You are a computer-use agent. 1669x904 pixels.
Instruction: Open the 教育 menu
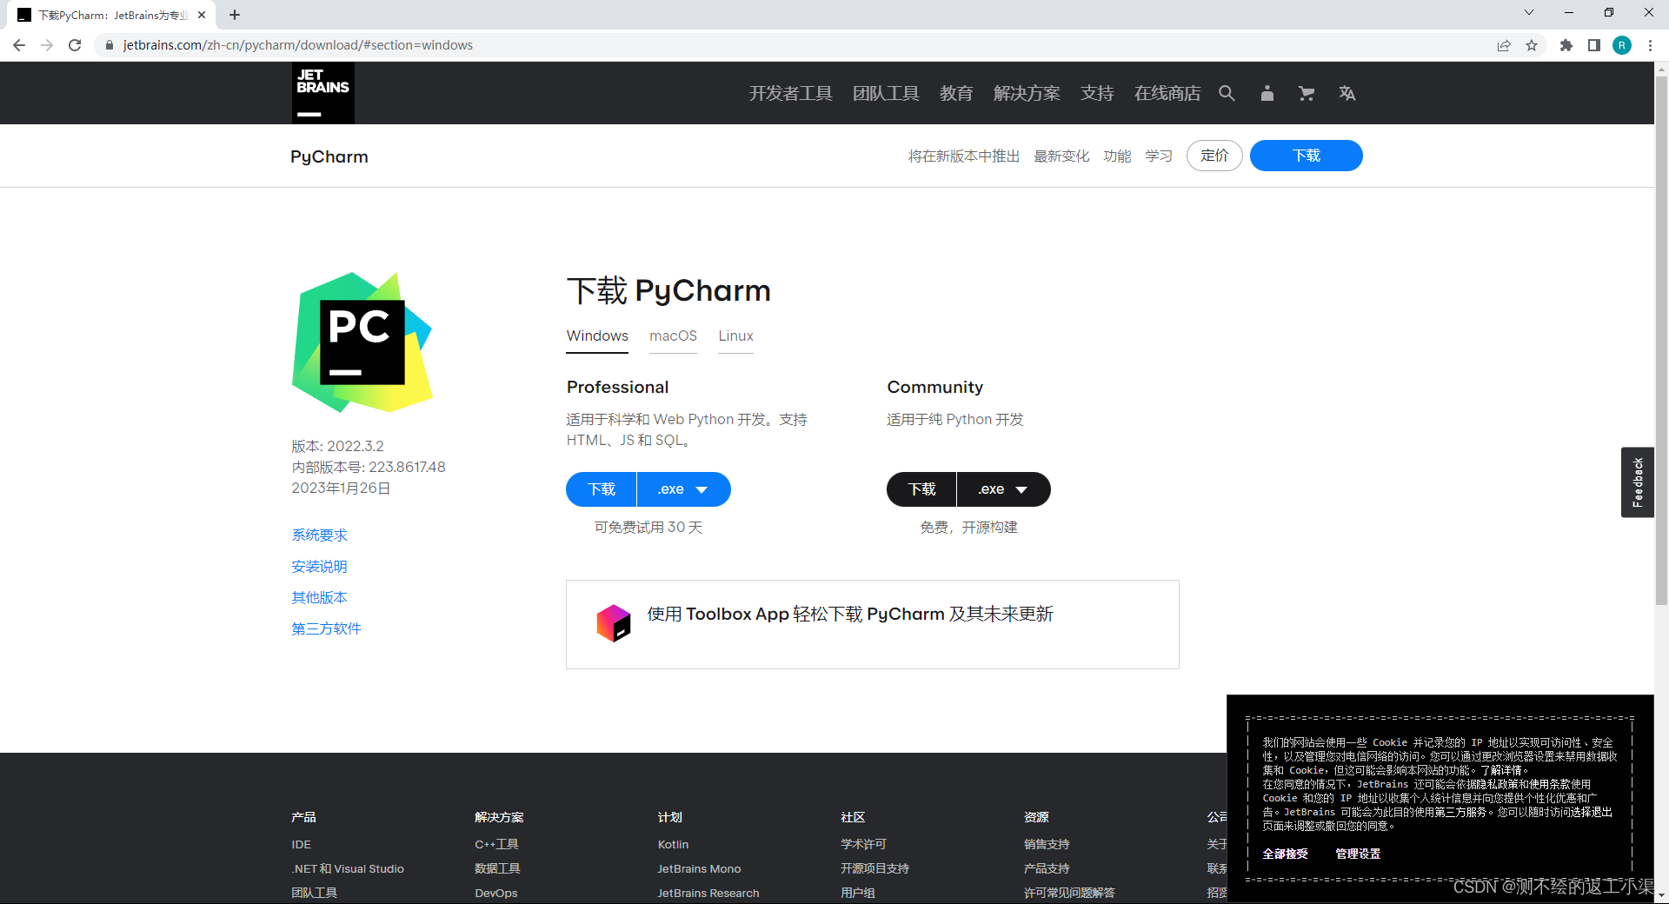click(956, 93)
